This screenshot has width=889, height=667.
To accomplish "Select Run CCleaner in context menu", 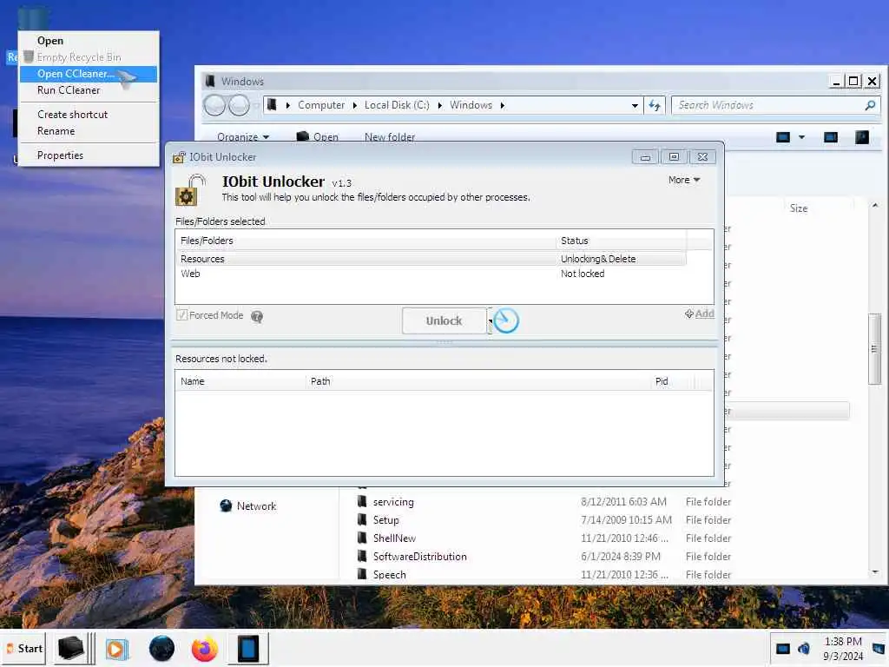I will coord(89,90).
